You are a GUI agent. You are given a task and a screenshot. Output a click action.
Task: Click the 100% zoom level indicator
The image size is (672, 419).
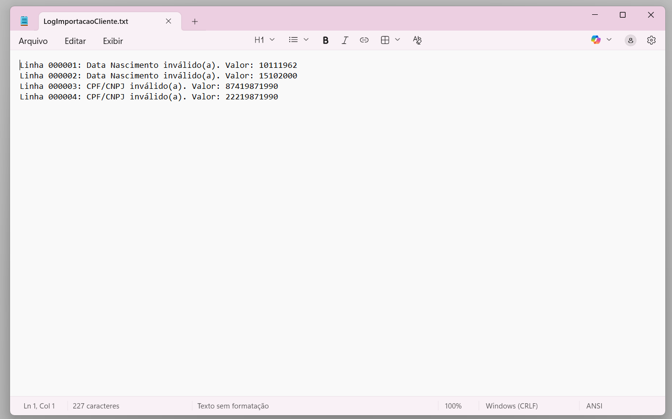[453, 406]
